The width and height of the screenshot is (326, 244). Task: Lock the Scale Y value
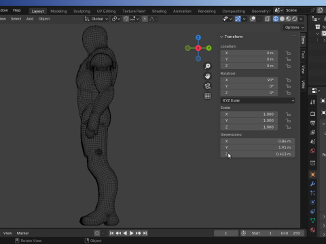(x=288, y=121)
